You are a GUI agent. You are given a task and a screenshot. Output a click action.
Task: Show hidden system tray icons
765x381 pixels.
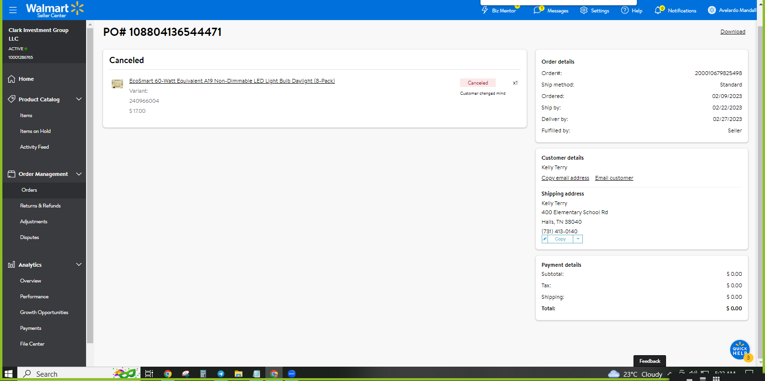click(x=669, y=374)
